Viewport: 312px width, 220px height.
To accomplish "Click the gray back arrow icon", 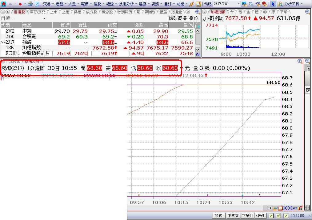I will 10,4.
